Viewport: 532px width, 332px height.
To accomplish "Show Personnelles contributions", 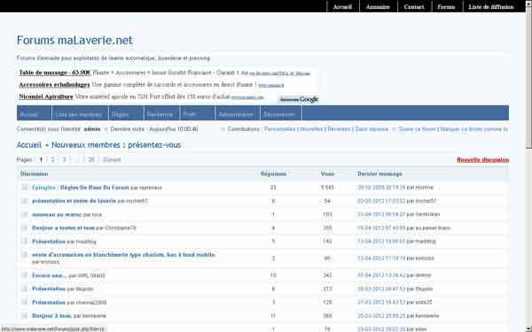I will pos(280,129).
